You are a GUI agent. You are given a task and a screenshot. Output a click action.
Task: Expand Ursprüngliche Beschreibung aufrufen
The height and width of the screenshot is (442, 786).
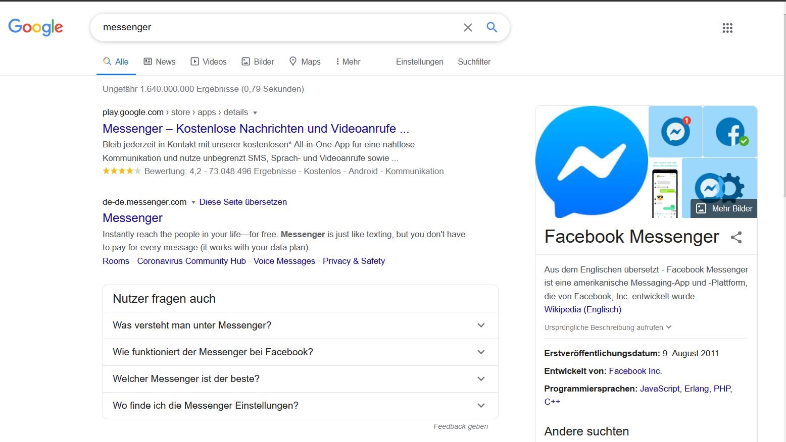pyautogui.click(x=608, y=327)
